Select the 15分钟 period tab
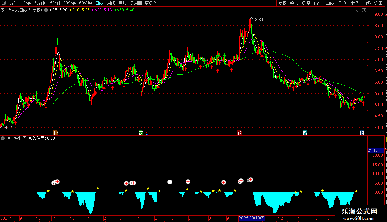 point(54,3)
